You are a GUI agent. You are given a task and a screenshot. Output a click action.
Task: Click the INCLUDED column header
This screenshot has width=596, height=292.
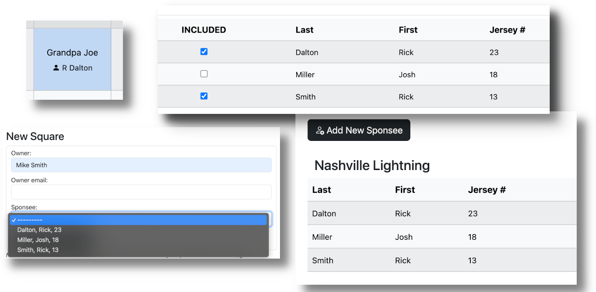204,30
